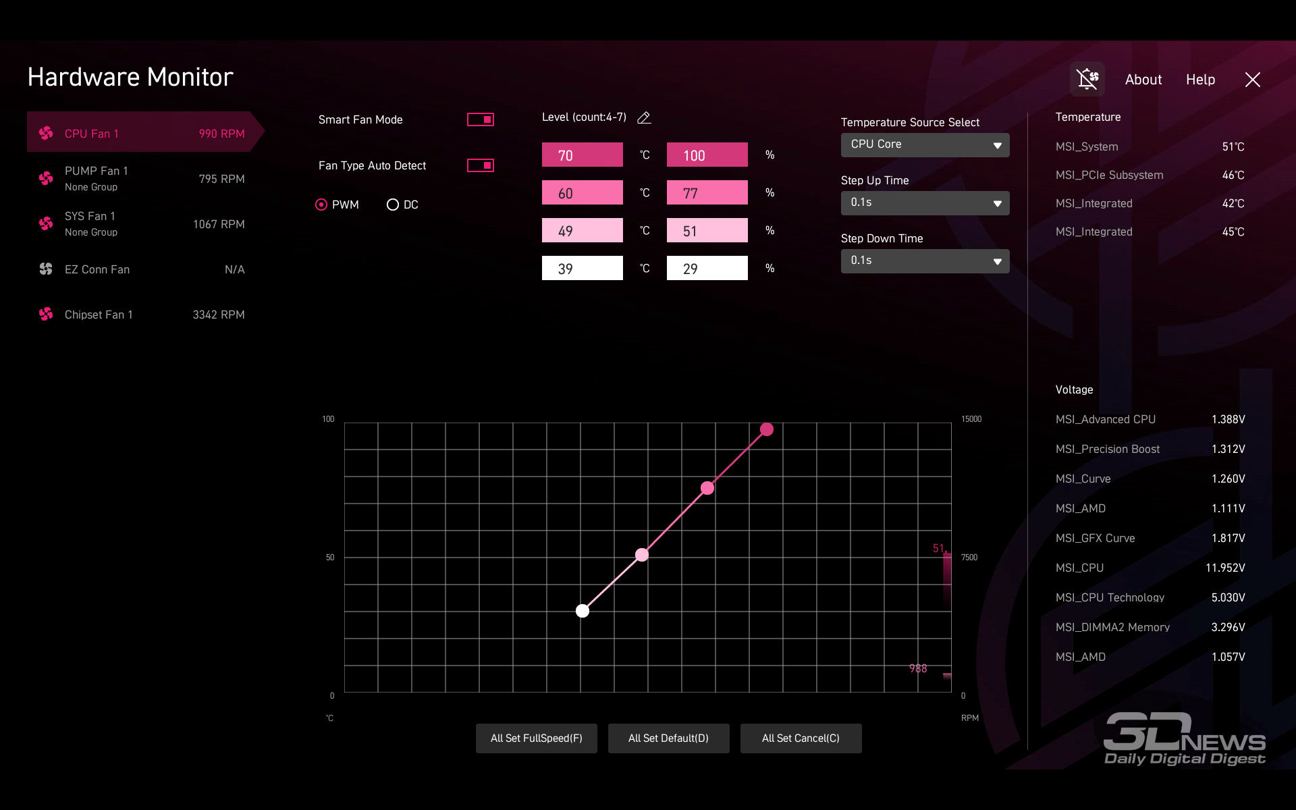Screen dimensions: 1296x810
Task: Click the fan fail warning icon
Action: coord(1087,79)
